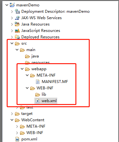Click the JavaScript Resources icon
This screenshot has height=142, width=119.
17,31
